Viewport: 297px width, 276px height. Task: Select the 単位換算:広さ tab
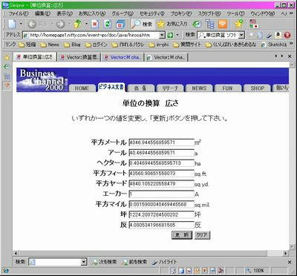35,57
